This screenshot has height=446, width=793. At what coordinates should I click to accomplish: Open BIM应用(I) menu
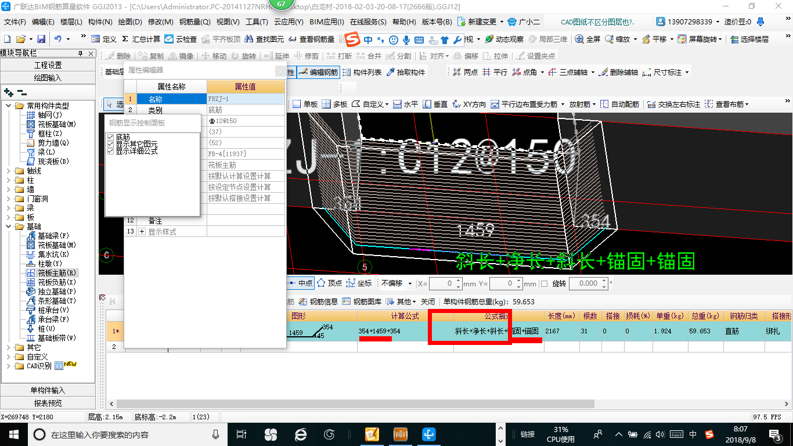point(327,22)
